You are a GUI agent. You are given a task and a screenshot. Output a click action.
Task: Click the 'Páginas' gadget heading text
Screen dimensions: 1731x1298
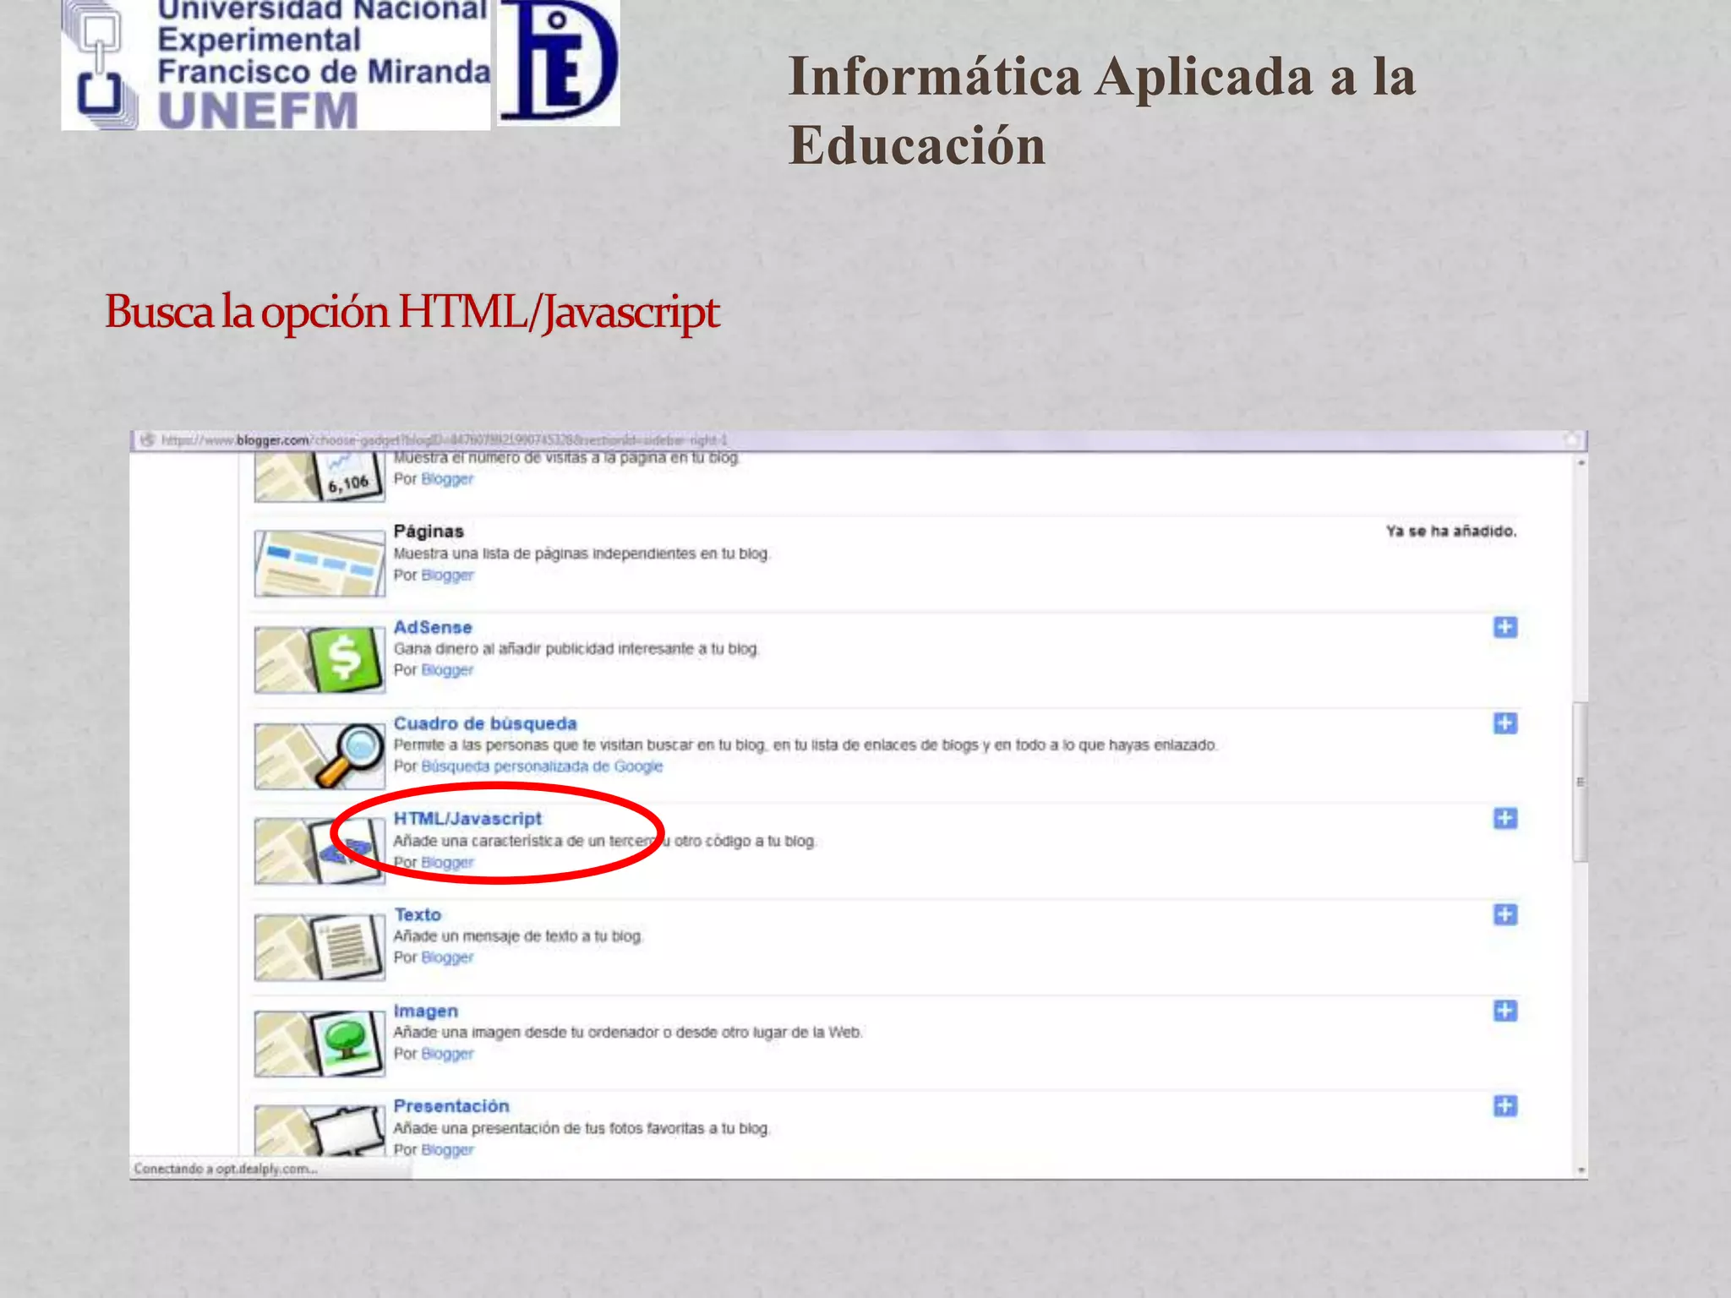tap(429, 532)
